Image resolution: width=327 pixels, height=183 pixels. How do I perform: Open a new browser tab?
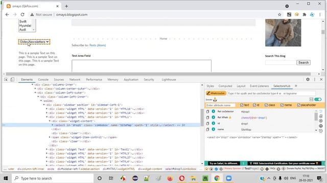(66, 6)
